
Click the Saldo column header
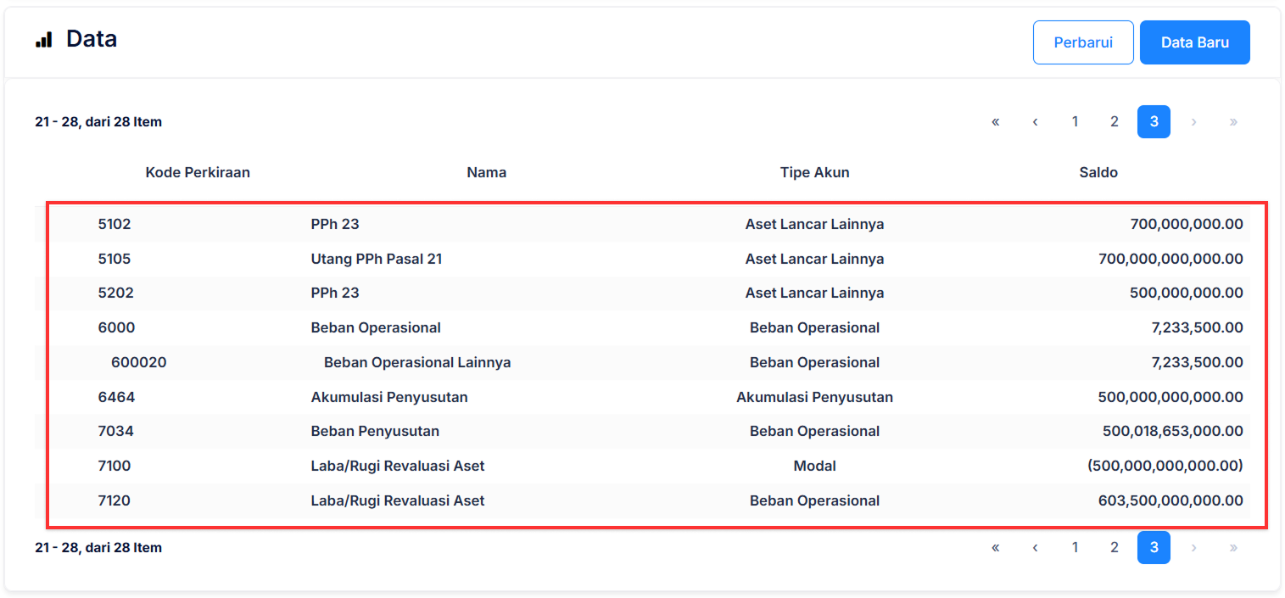[x=1098, y=172]
